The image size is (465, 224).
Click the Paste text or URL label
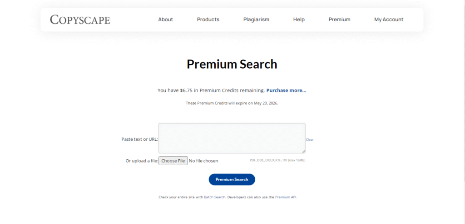pyautogui.click(x=140, y=139)
